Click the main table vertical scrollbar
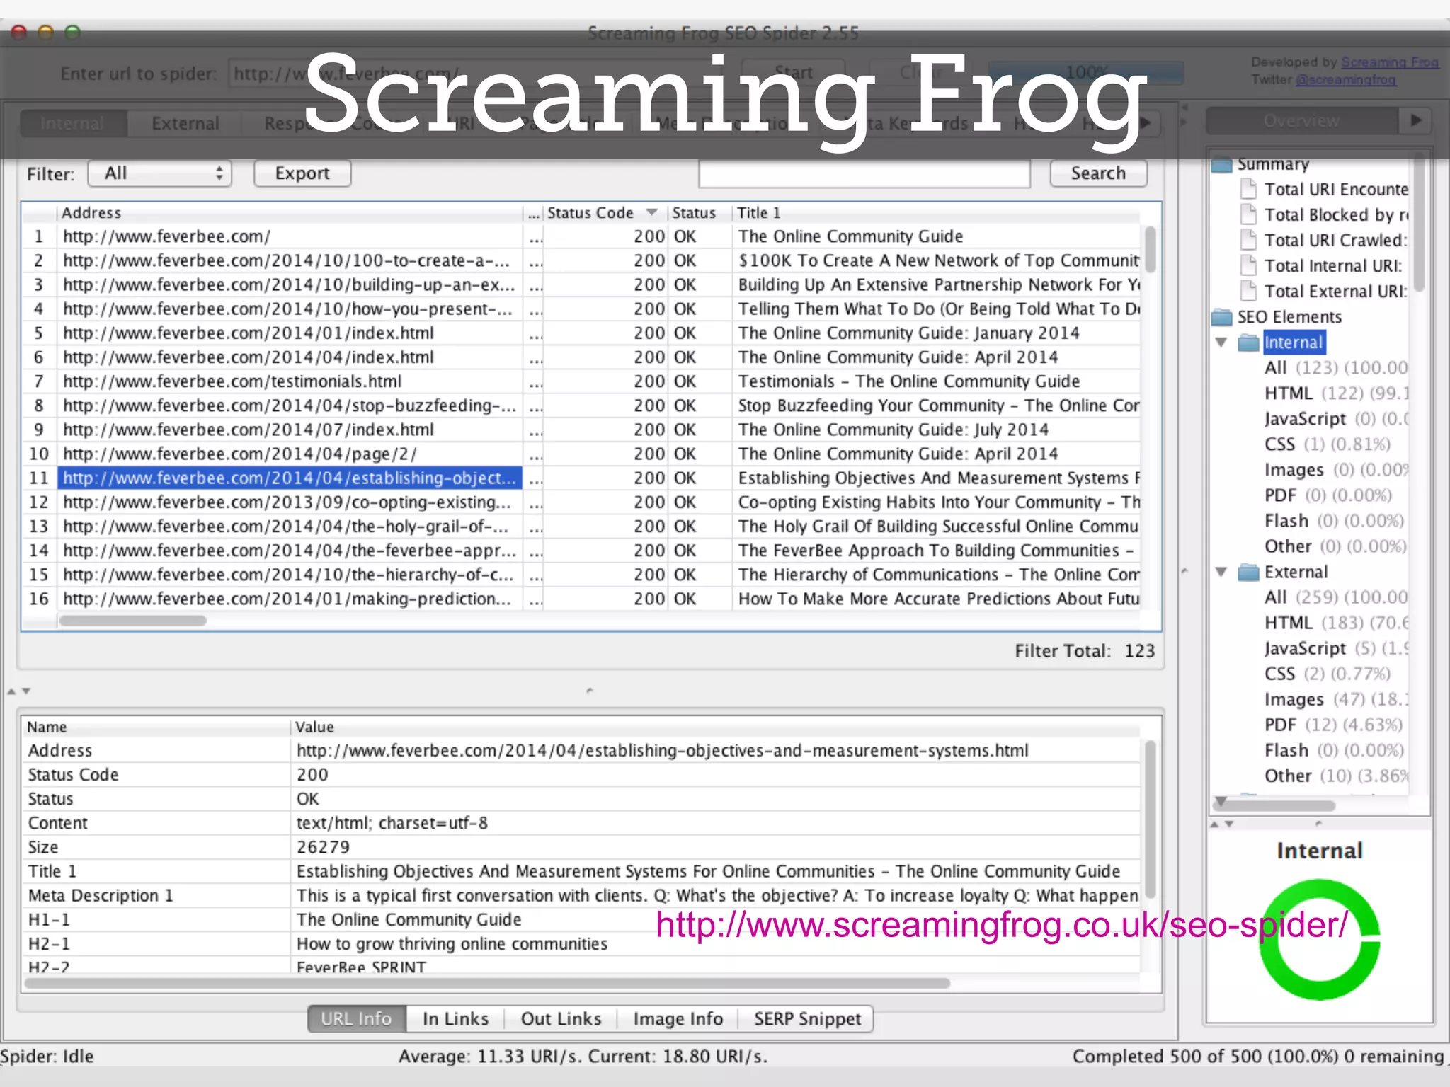The image size is (1450, 1087). (1151, 249)
